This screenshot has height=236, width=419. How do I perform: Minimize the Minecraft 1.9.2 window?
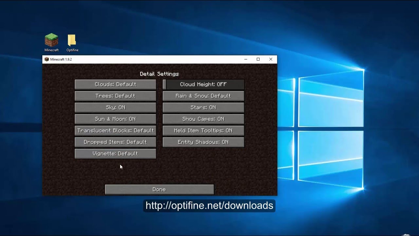(246, 59)
